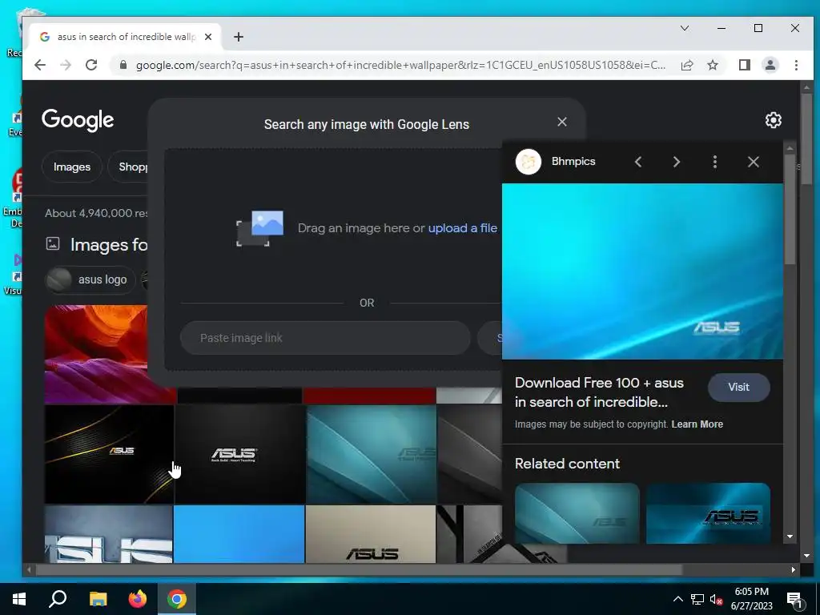
Task: Click the upload a file link
Action: pos(462,228)
